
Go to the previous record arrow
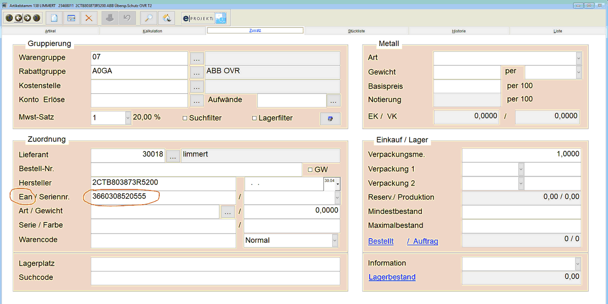[x=18, y=18]
